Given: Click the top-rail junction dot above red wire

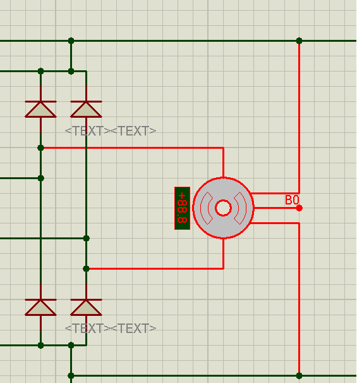Looking at the screenshot, I should [300, 41].
